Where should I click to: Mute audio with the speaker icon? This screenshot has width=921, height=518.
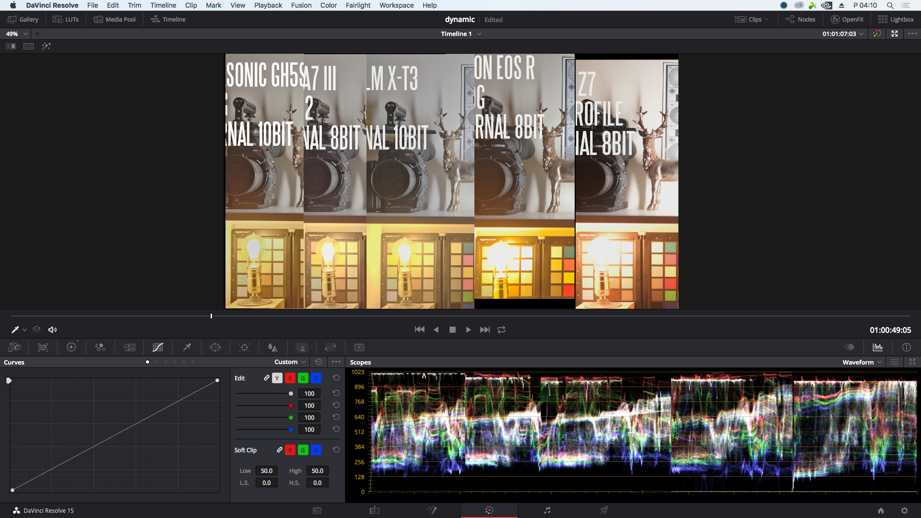[x=53, y=330]
